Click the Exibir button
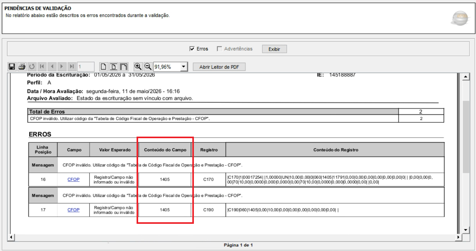This screenshot has height=251, width=476. click(274, 49)
